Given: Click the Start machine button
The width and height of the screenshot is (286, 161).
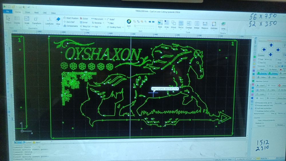Looking at the screenshot, I should click(x=261, y=85).
